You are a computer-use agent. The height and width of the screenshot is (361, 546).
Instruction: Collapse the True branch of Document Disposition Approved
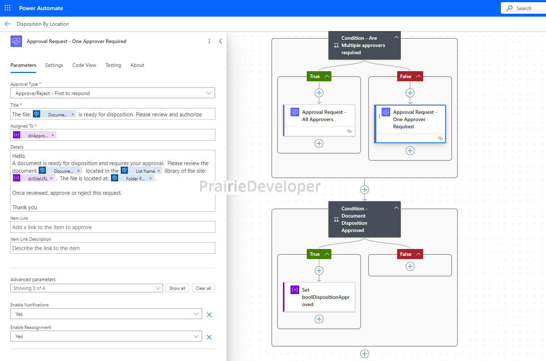pyautogui.click(x=327, y=254)
